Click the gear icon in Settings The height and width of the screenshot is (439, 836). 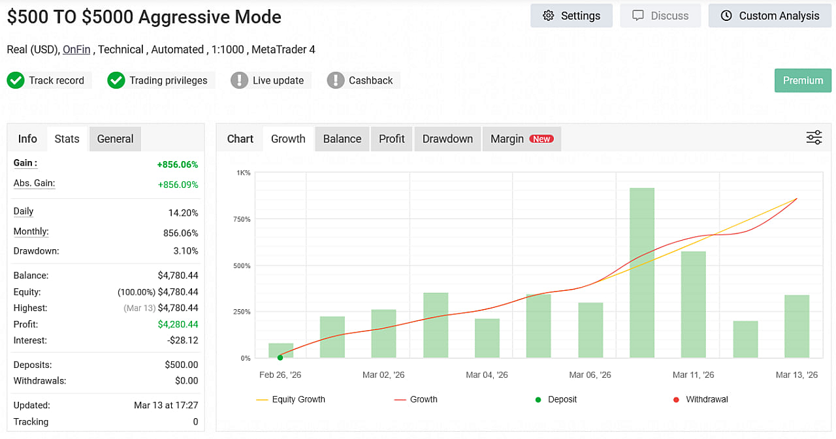pyautogui.click(x=549, y=16)
